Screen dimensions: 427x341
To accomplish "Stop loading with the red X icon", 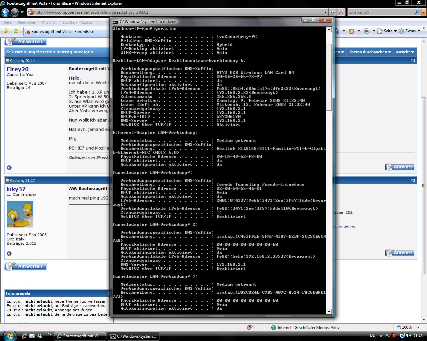I will pos(341,12).
